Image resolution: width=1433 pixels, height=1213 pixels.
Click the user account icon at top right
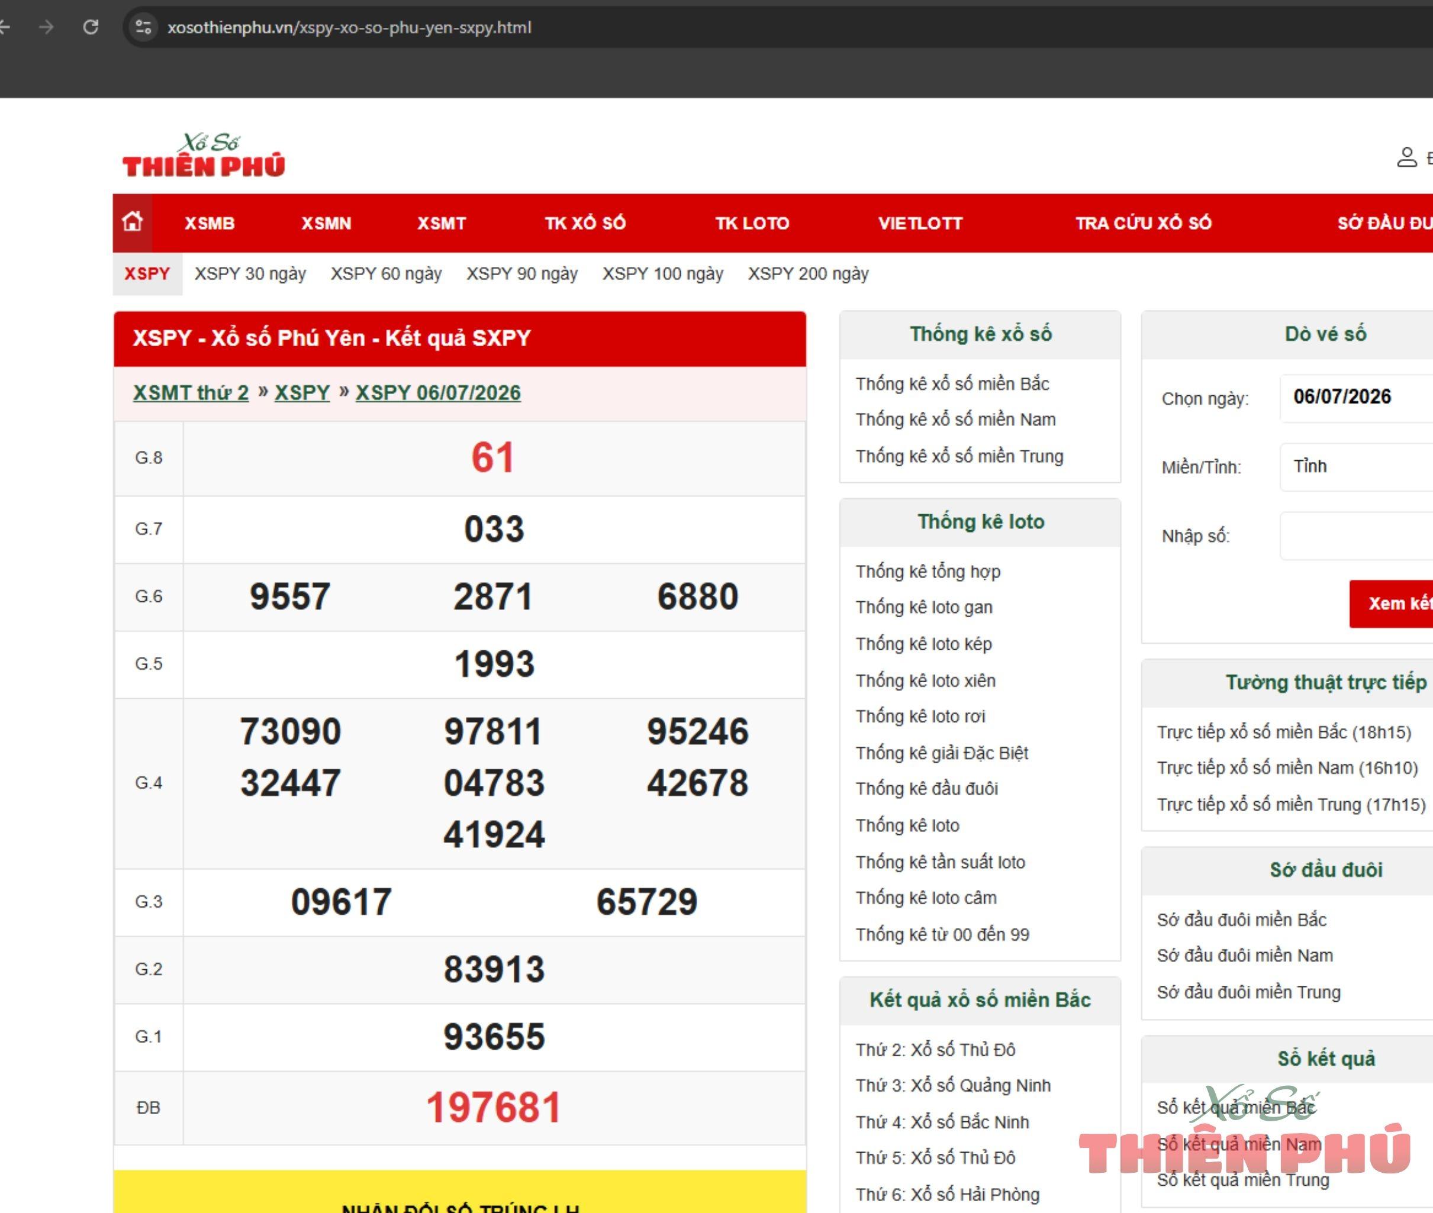(1407, 157)
